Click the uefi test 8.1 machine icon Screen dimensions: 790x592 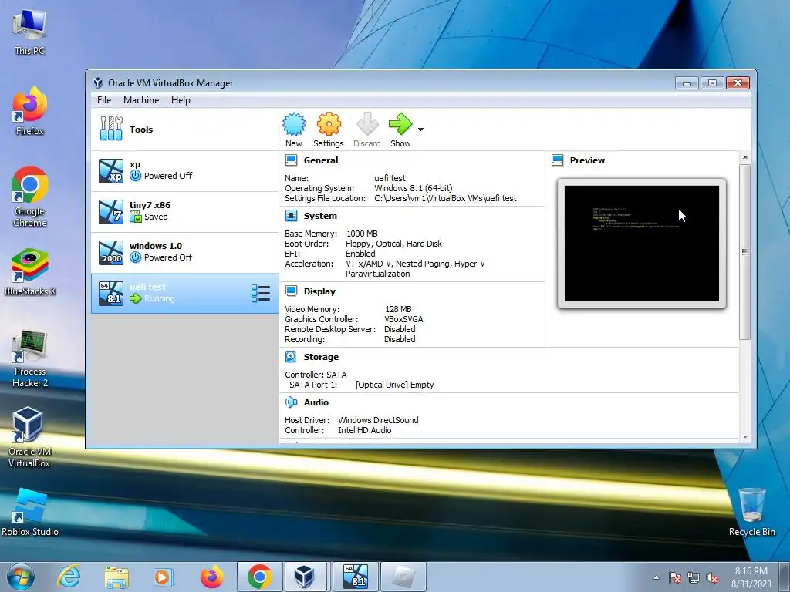(111, 294)
